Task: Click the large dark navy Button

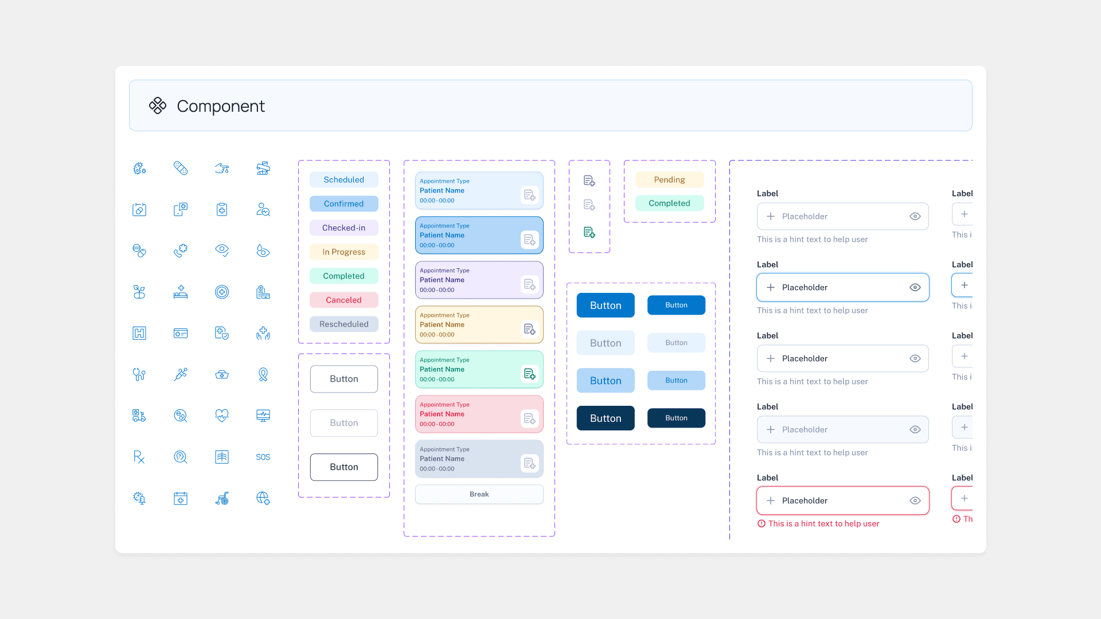Action: pos(606,418)
